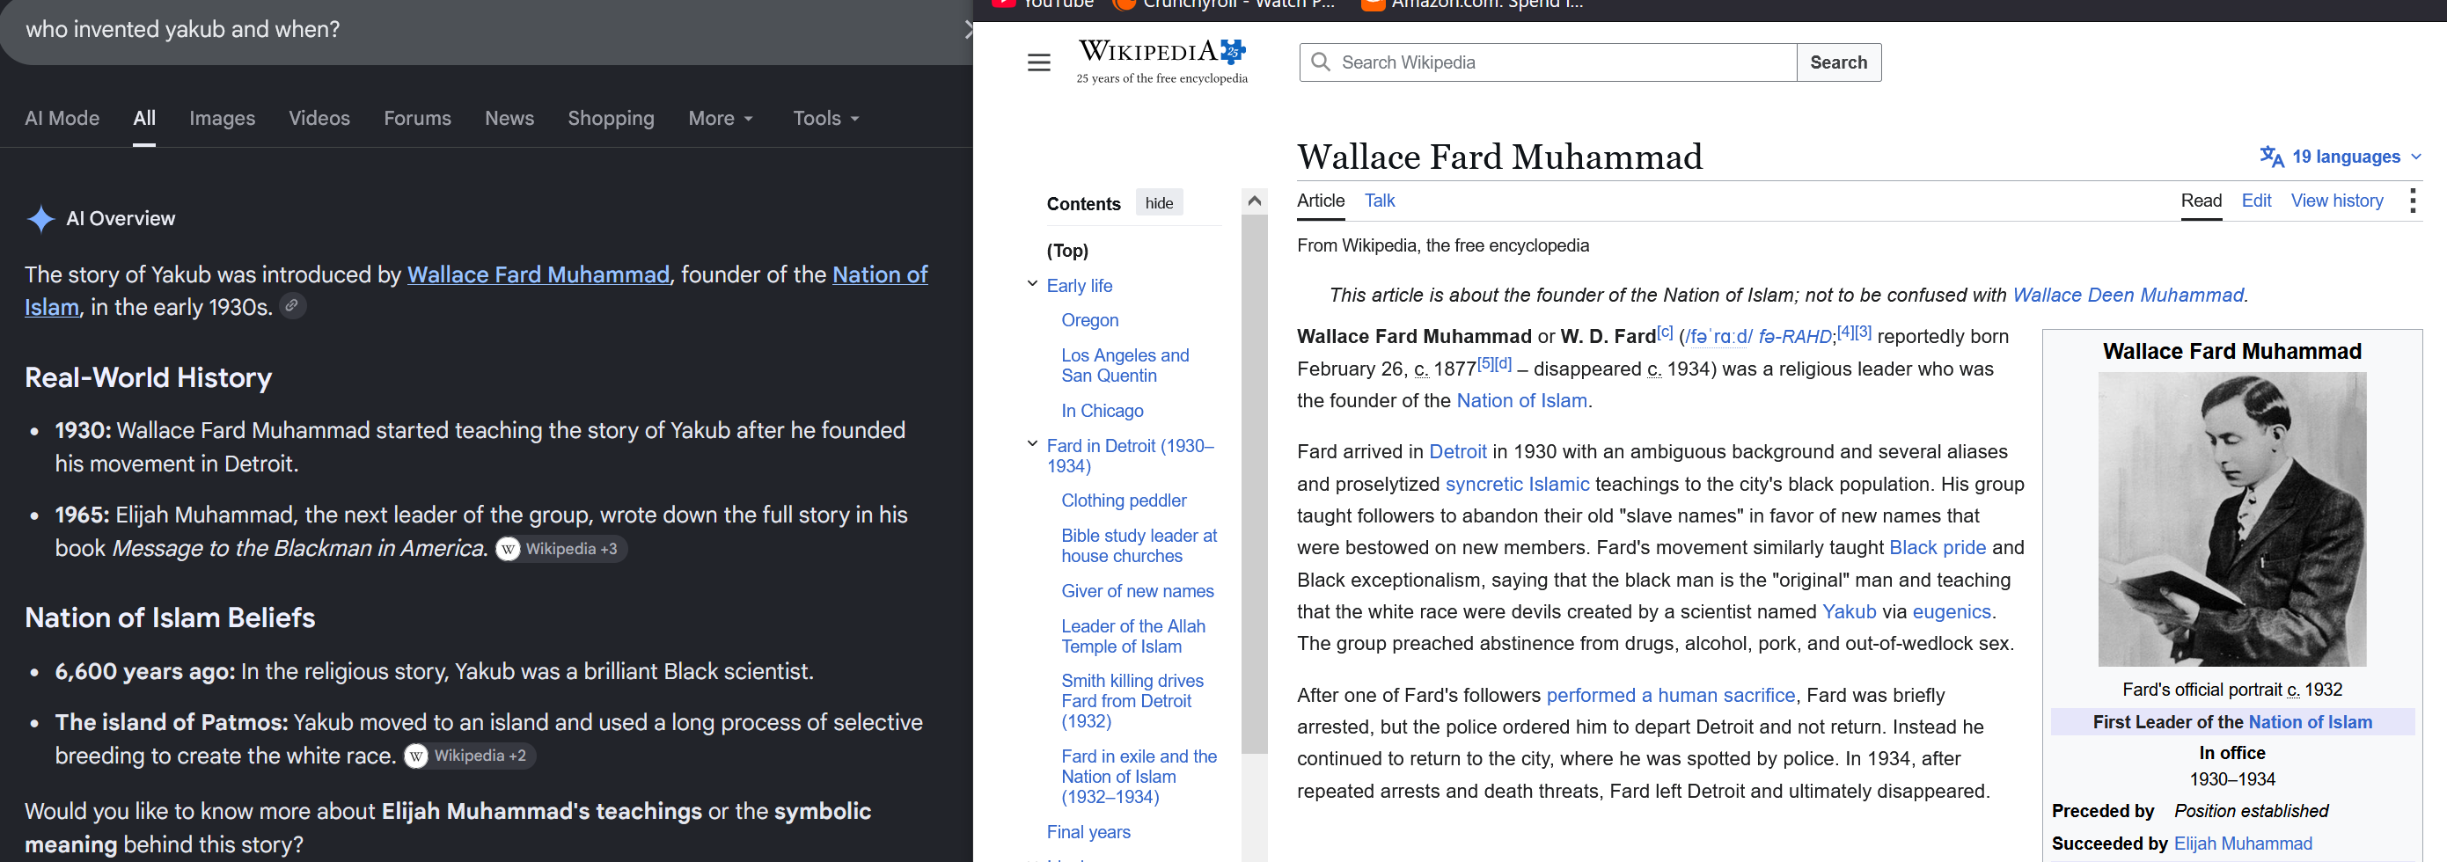Click the link icon after "early 1930s."
Viewport: 2447px width, 862px height.
click(x=293, y=306)
